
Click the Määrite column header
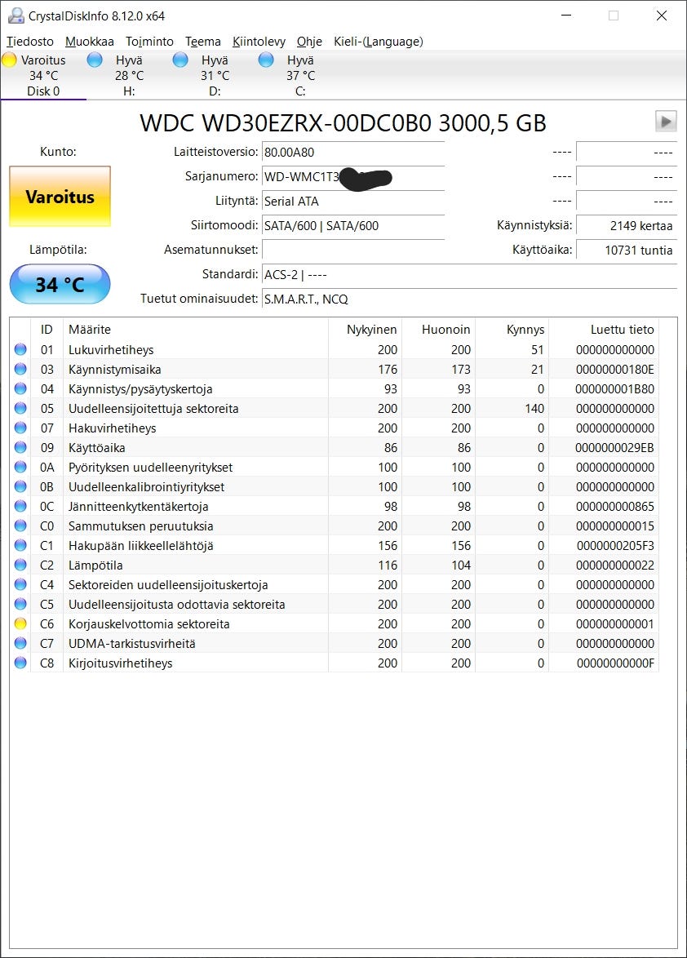[x=196, y=330]
